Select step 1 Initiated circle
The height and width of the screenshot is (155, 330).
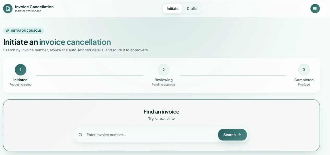(21, 70)
